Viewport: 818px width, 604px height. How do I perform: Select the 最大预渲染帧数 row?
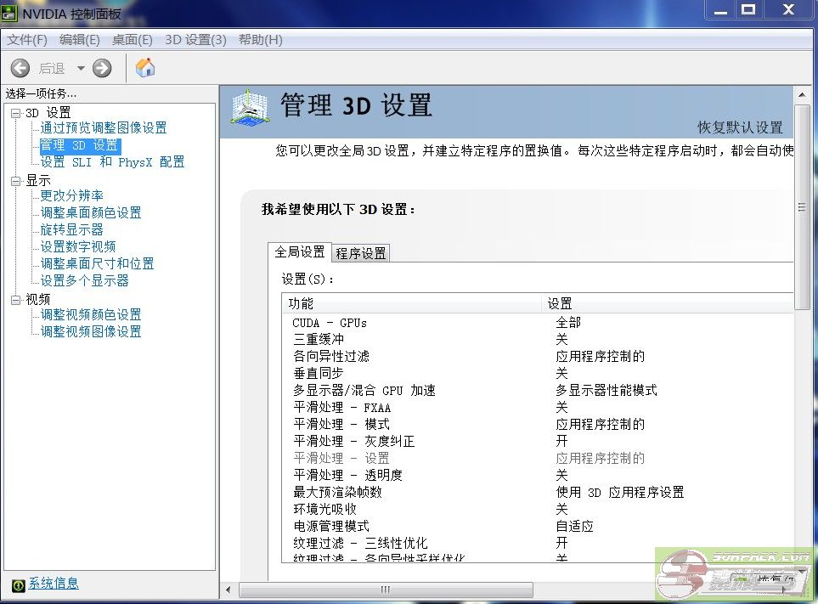click(x=538, y=492)
